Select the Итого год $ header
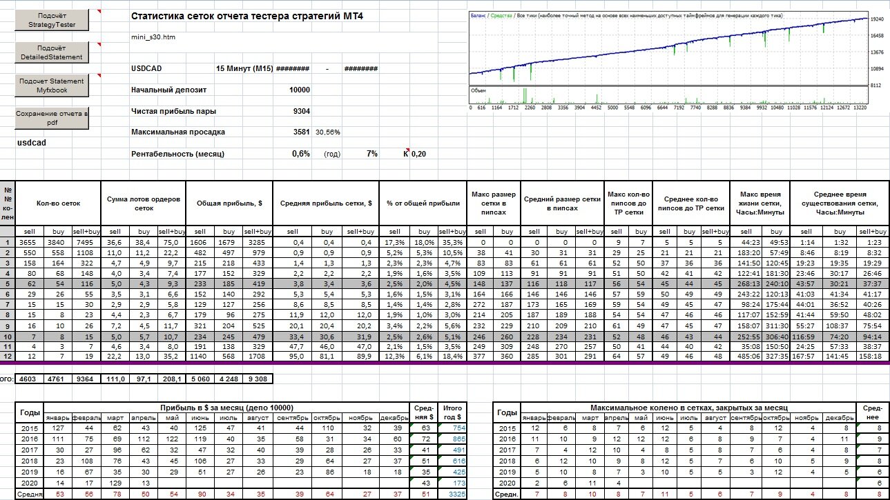 pyautogui.click(x=454, y=412)
